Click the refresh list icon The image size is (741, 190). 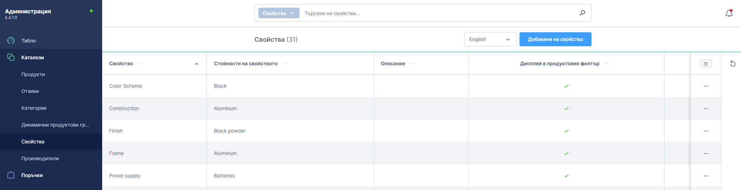(x=733, y=63)
